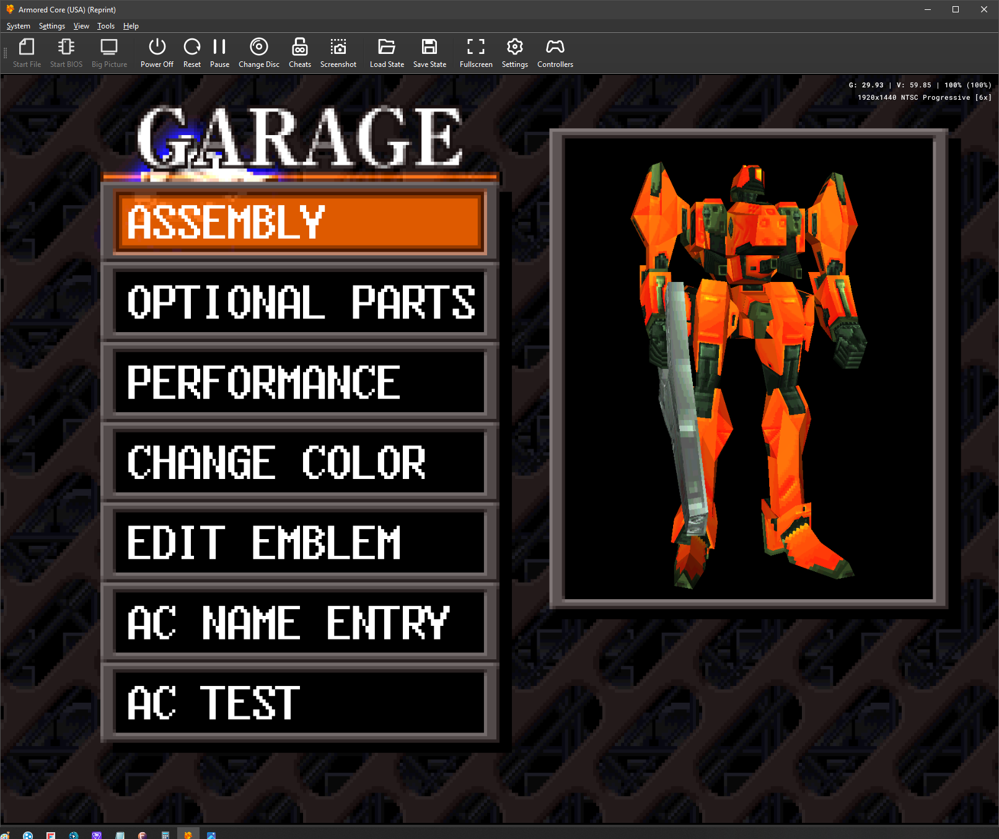The width and height of the screenshot is (999, 839).
Task: Select AC NAME ENTRY in garage menu
Action: 300,622
